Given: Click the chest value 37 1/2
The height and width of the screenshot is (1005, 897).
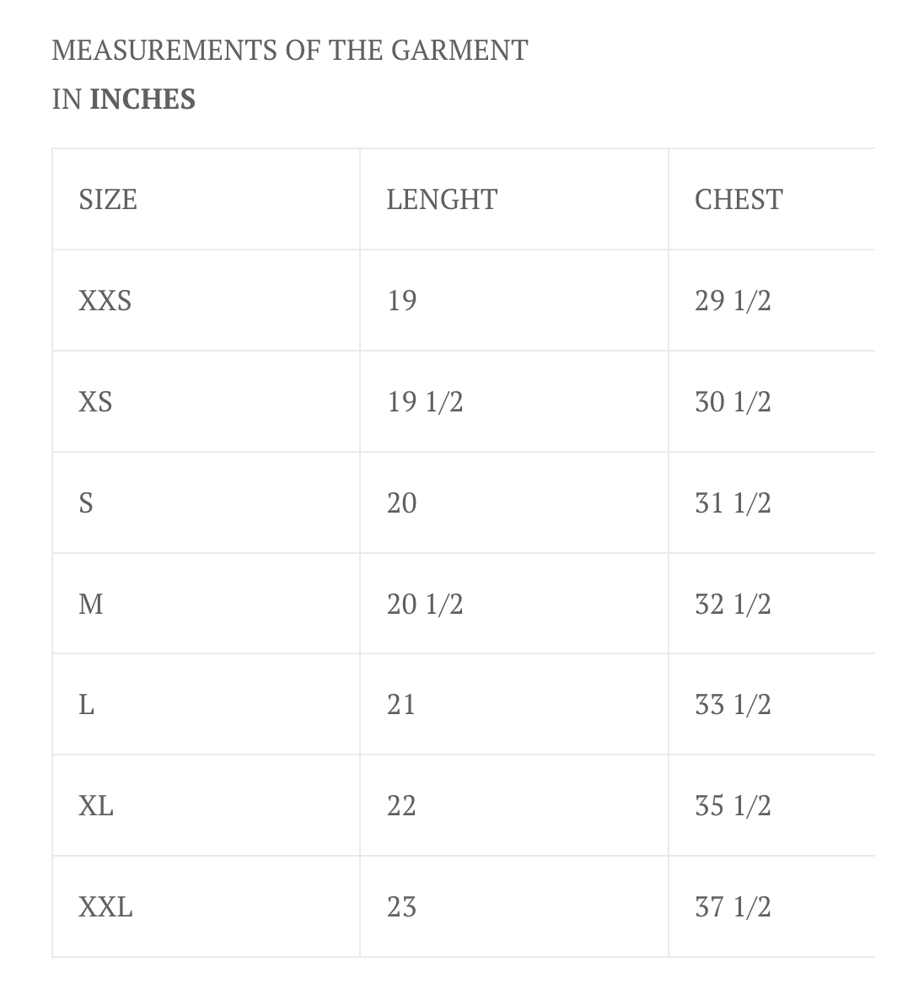Looking at the screenshot, I should tap(733, 907).
